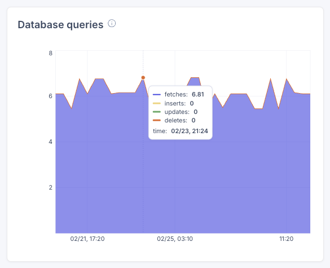Click the yellow inserts legend line
The width and height of the screenshot is (330, 268).
157,103
